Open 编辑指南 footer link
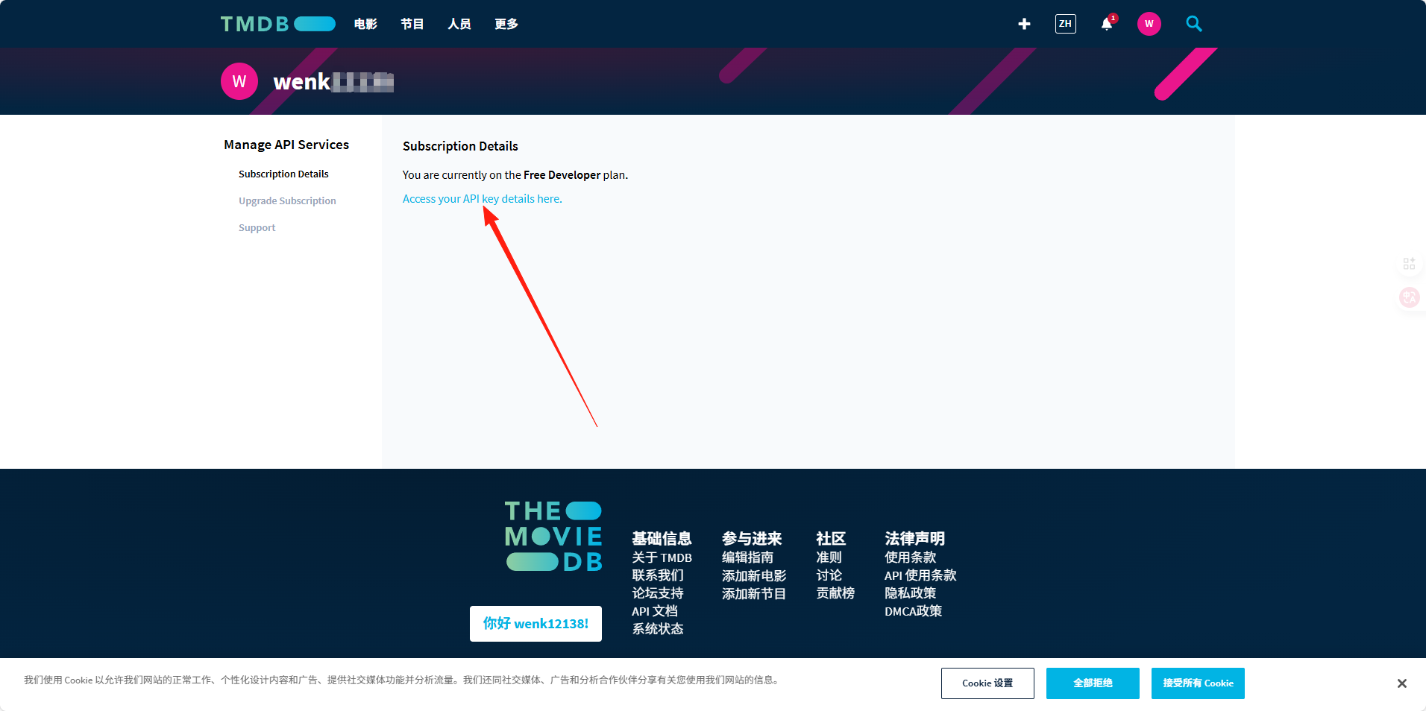Screen dimensions: 1426x711 point(747,557)
